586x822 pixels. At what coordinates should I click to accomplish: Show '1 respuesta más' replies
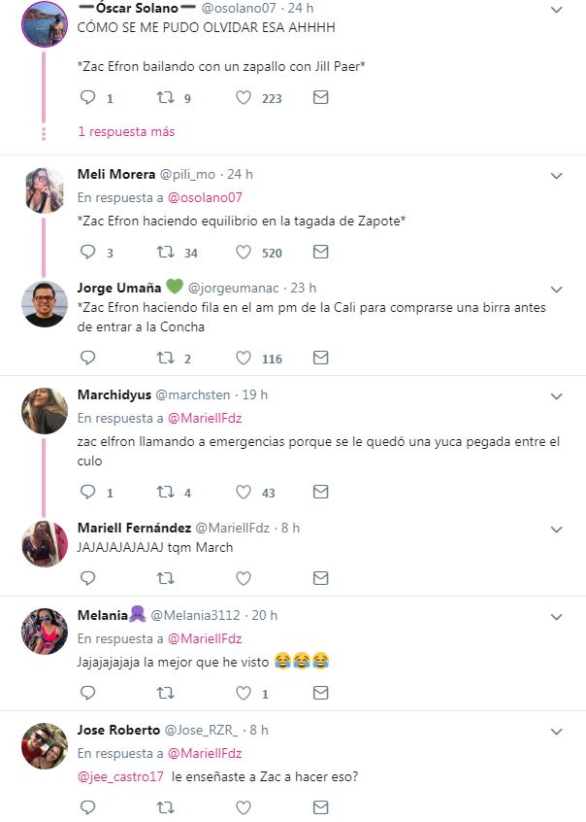[126, 131]
